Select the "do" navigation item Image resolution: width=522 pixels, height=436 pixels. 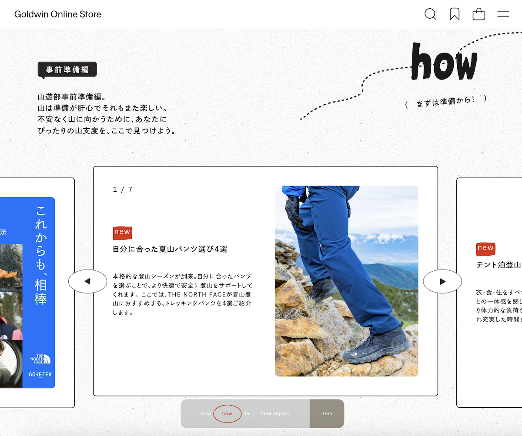tap(247, 413)
